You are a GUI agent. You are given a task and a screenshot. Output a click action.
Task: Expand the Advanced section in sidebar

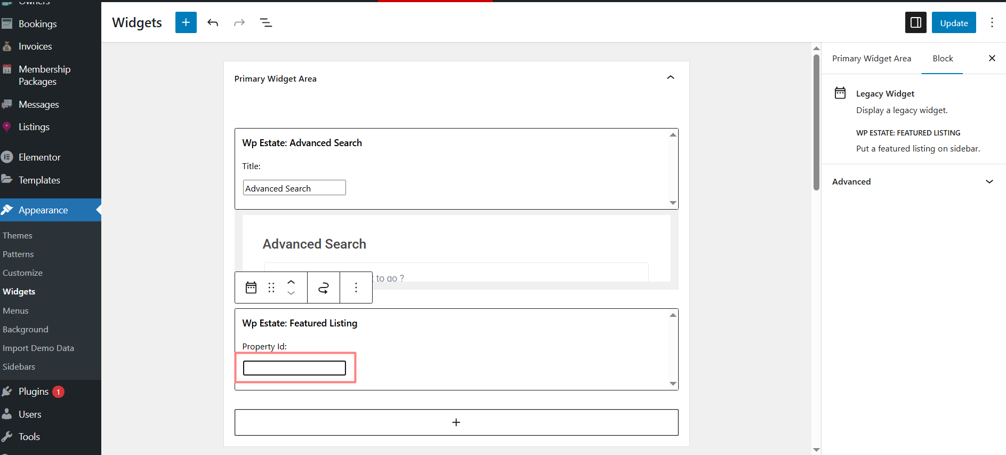click(x=989, y=181)
